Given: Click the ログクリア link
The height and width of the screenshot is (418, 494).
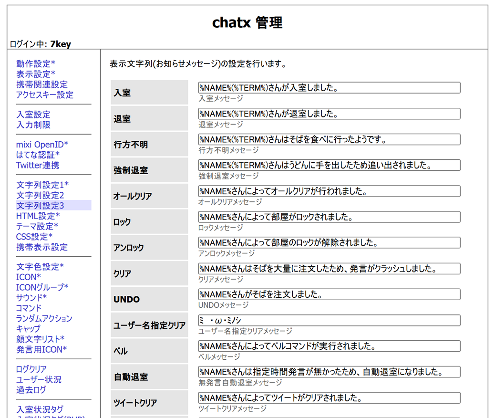Looking at the screenshot, I should [x=31, y=369].
